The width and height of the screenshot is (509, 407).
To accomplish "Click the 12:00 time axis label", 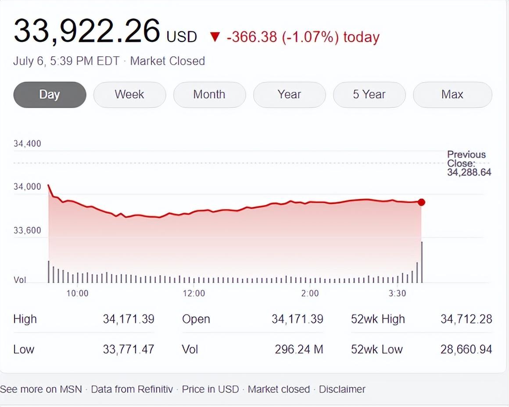I will click(x=194, y=293).
